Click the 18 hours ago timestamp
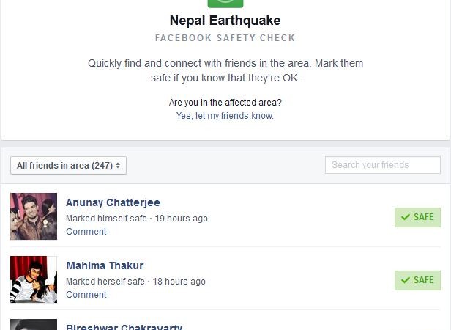This screenshot has width=451, height=330. (x=179, y=282)
